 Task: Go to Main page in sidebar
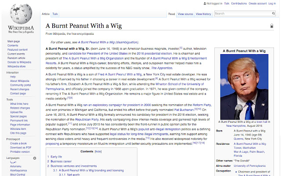(14, 41)
